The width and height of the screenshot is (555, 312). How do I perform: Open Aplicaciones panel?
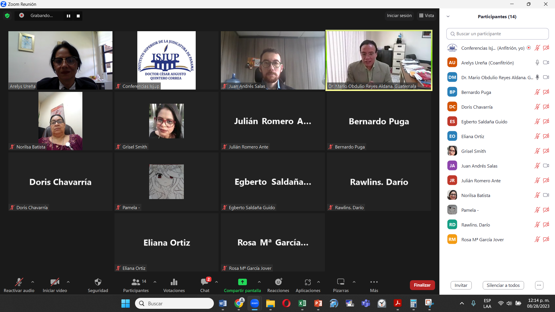coord(308,285)
